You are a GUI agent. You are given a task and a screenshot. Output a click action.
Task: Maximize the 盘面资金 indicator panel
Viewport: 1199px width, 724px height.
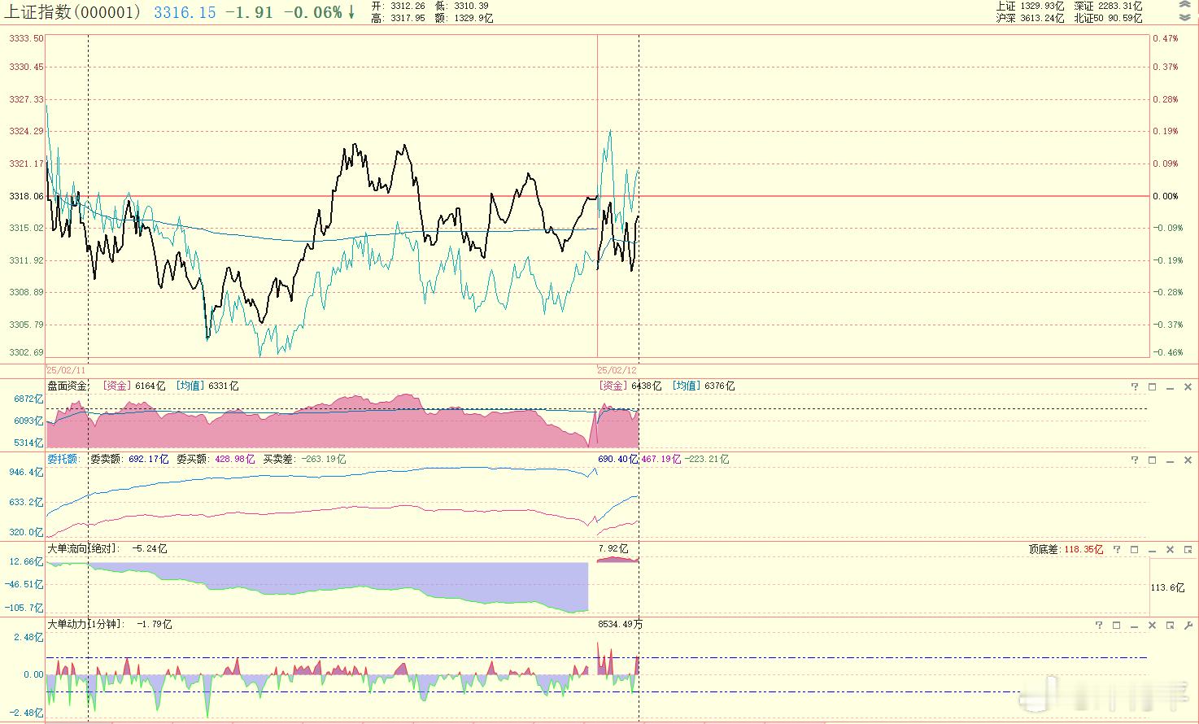(x=1153, y=386)
